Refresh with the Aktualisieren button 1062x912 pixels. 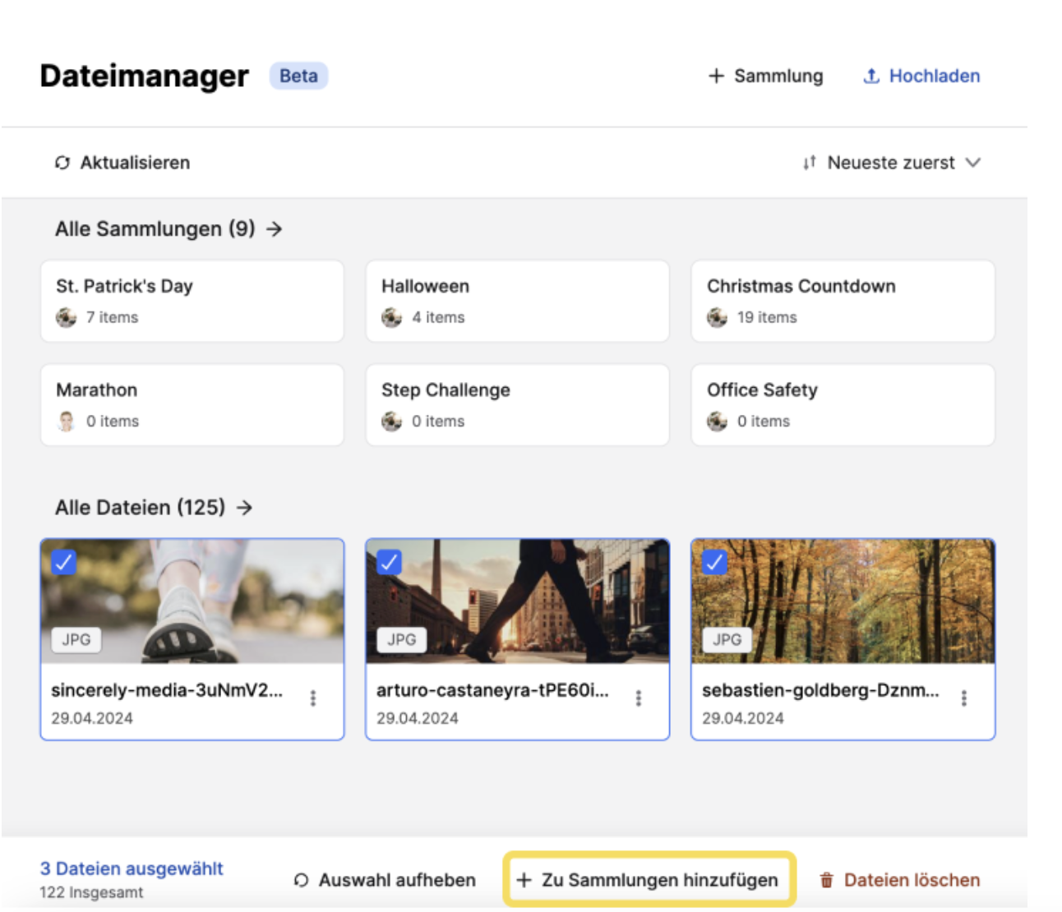(x=122, y=163)
